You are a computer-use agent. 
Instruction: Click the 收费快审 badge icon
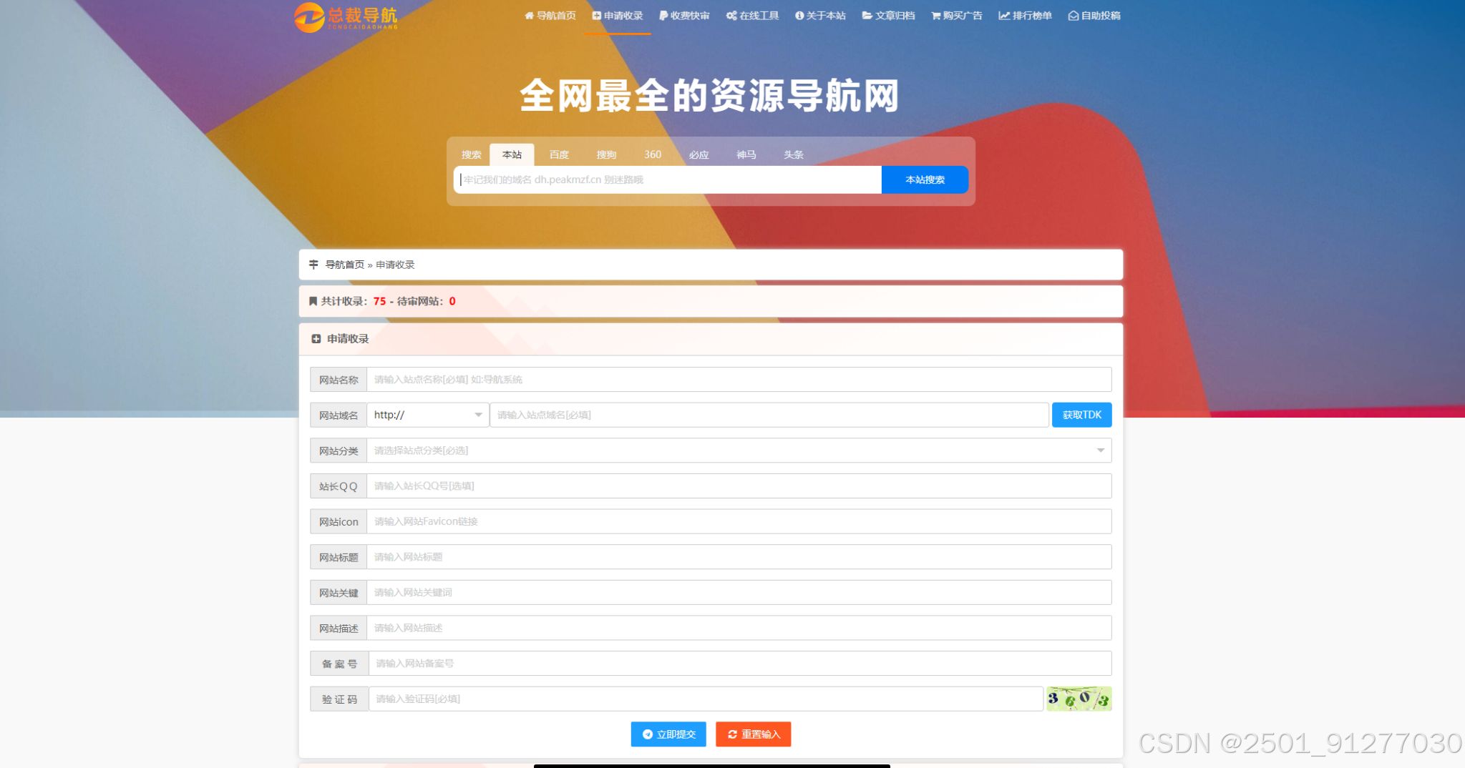[x=663, y=15]
